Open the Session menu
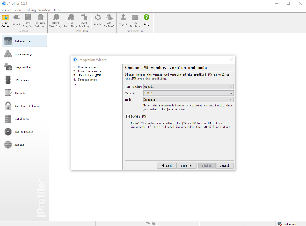The image size is (306, 226). [x=6, y=10]
